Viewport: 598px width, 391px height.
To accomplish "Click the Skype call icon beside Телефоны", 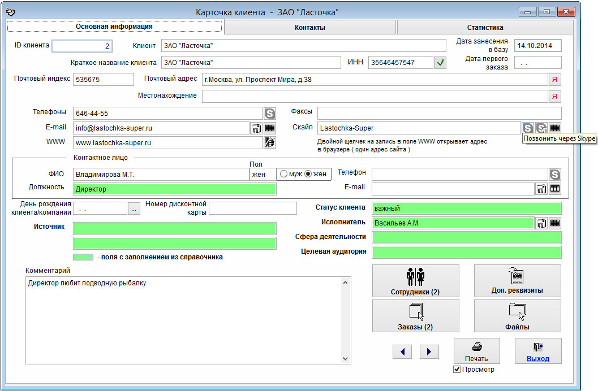I will [270, 114].
